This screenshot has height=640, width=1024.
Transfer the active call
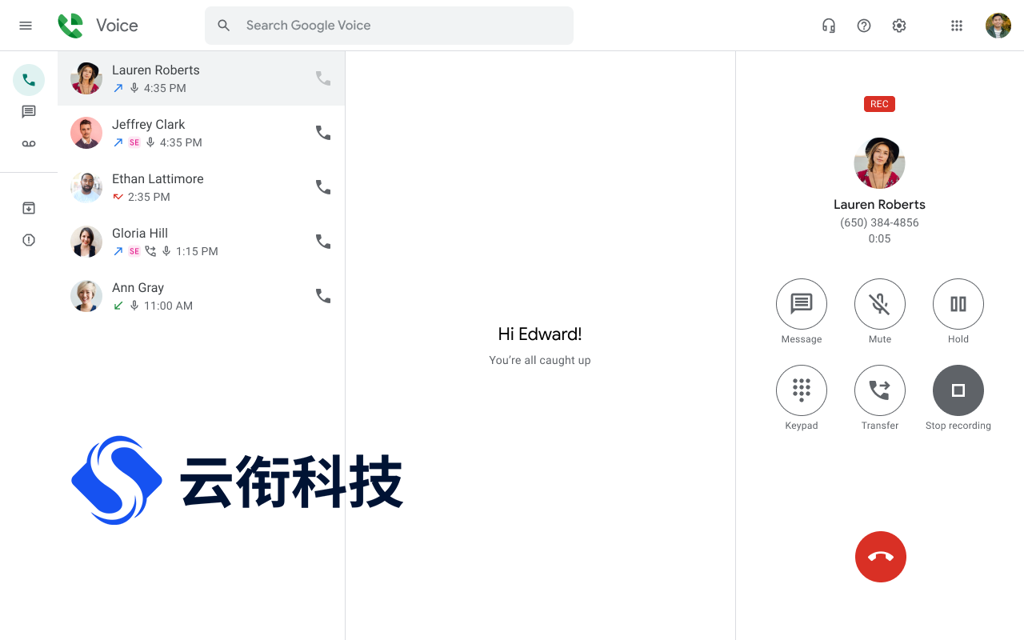(880, 390)
